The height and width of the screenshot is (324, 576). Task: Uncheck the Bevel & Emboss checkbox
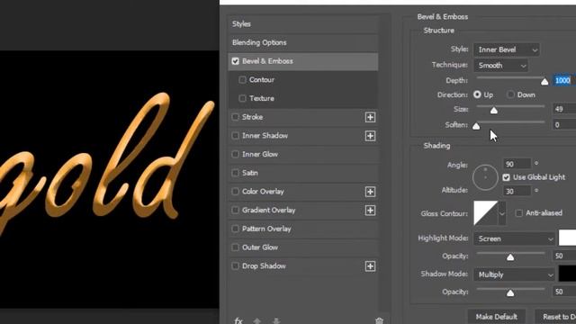236,61
